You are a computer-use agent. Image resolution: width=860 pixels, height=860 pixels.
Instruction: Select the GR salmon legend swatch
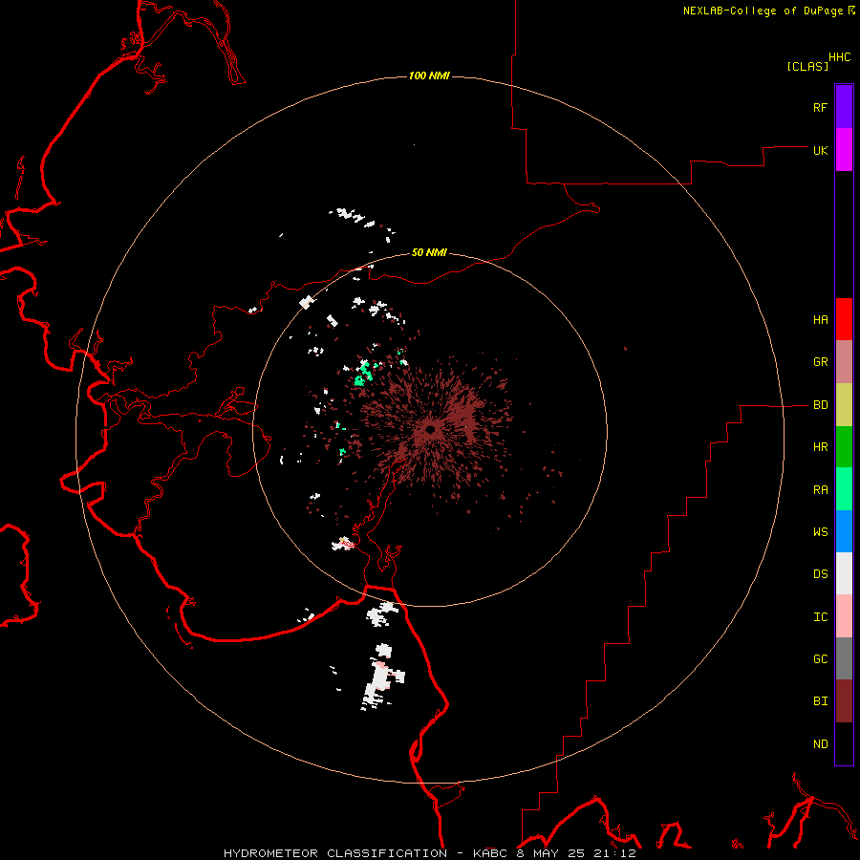coord(844,362)
